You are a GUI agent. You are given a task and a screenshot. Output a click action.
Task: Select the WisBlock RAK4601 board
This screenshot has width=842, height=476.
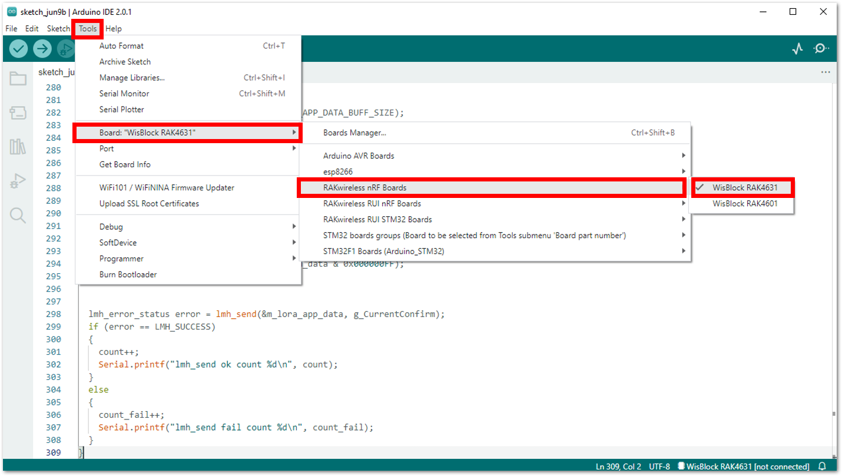pos(742,204)
